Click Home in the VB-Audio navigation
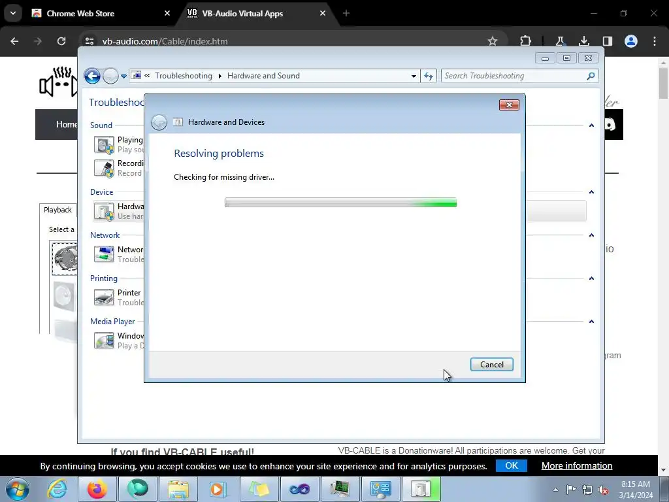This screenshot has width=669, height=502. [x=66, y=124]
